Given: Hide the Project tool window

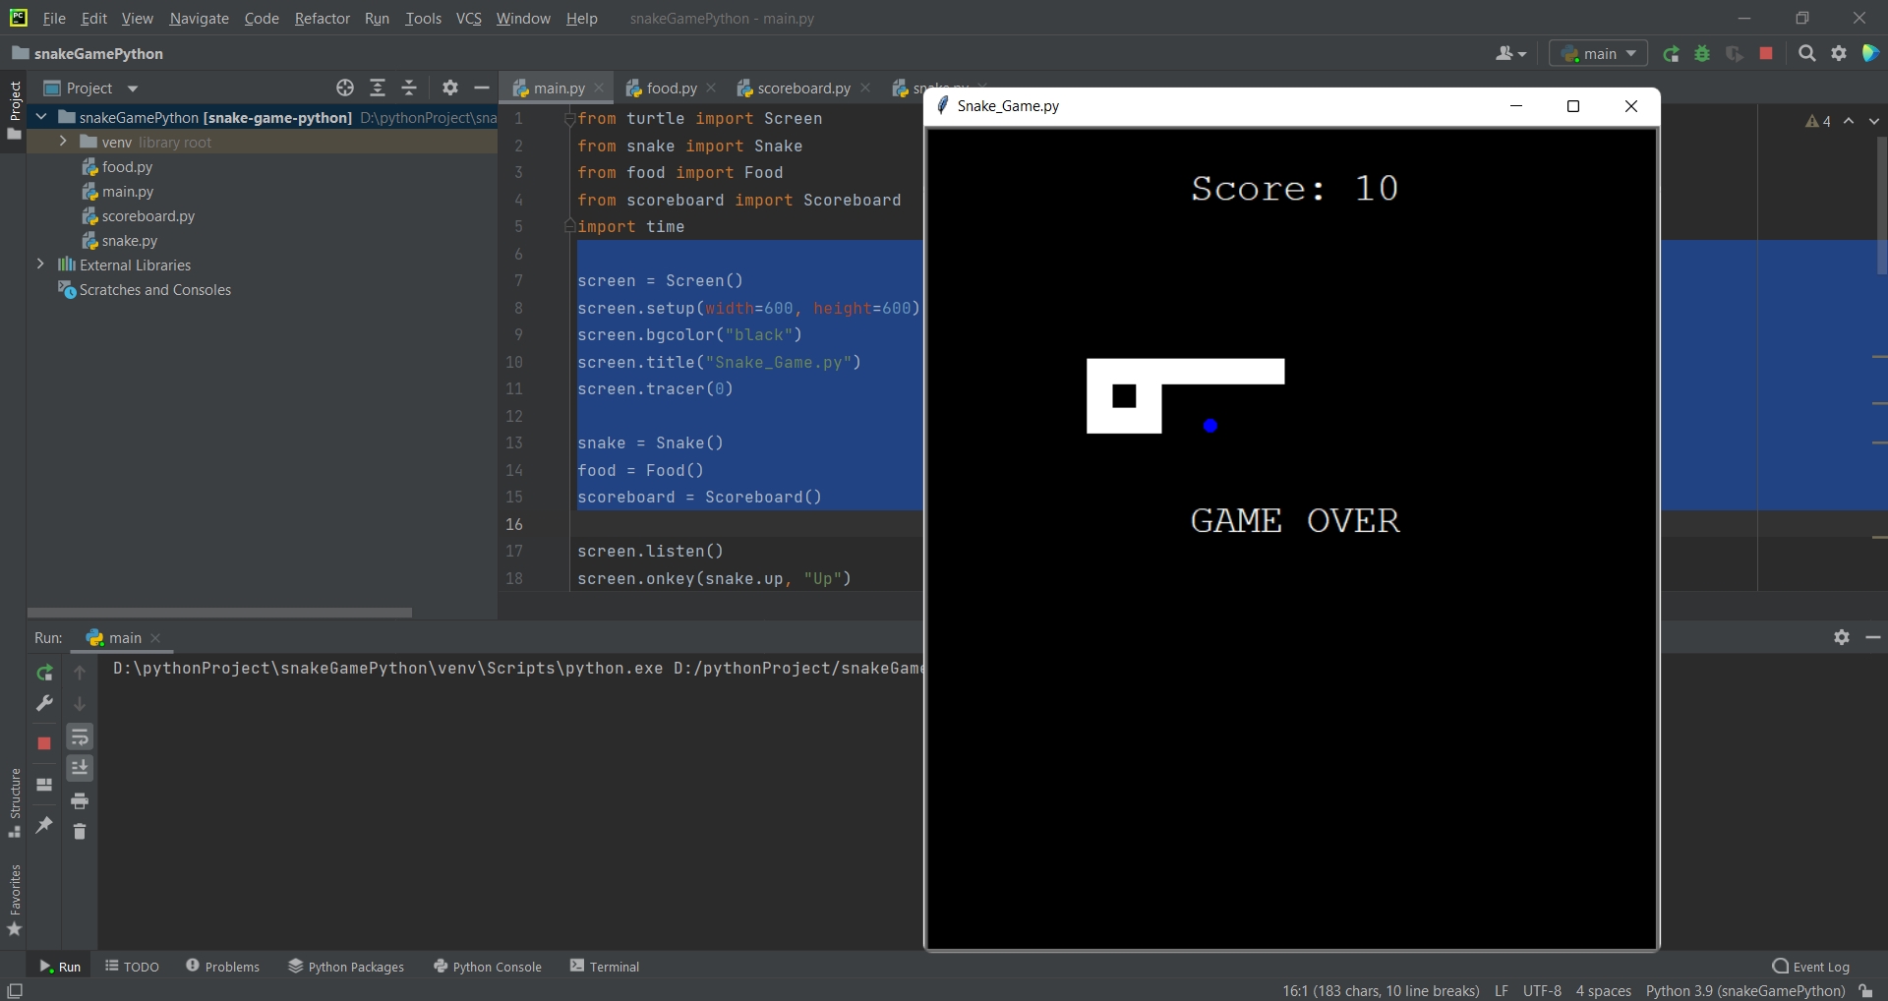Looking at the screenshot, I should click(482, 88).
